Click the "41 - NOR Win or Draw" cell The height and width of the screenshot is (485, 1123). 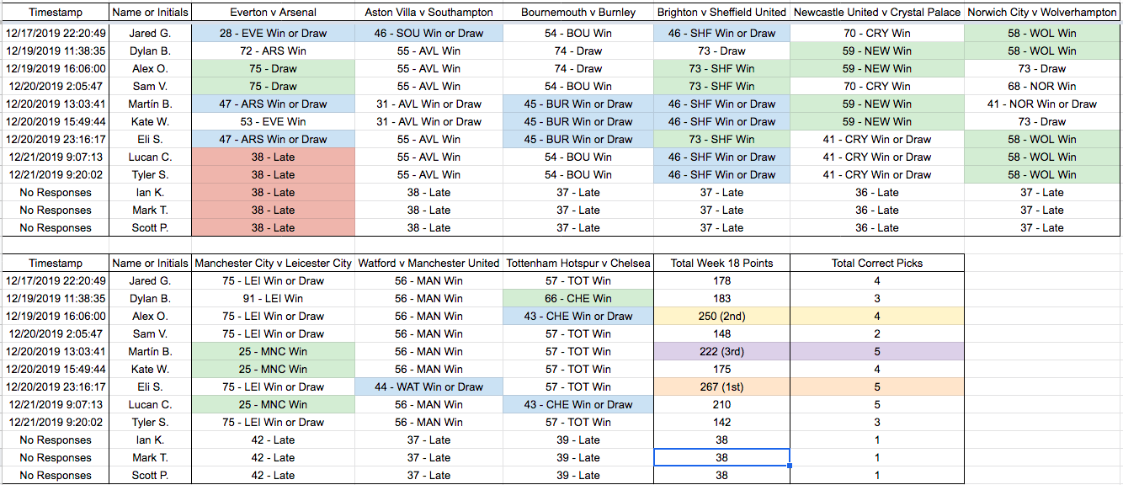click(1041, 104)
